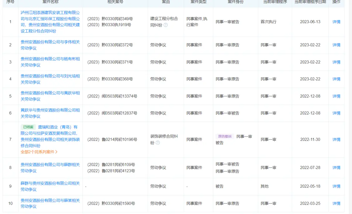
Task: Click the 原告撤诉 tag in row 7
Action: pos(225,136)
